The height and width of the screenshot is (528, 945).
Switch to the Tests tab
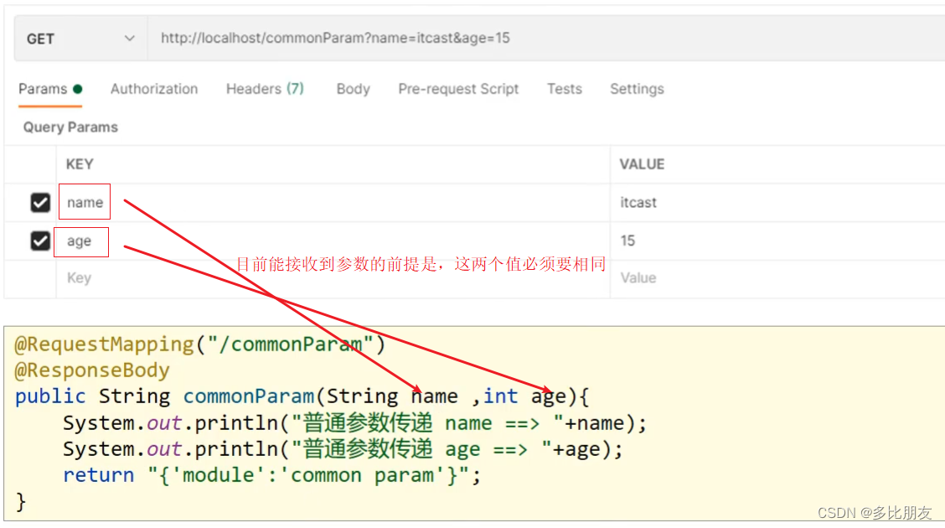coord(564,89)
